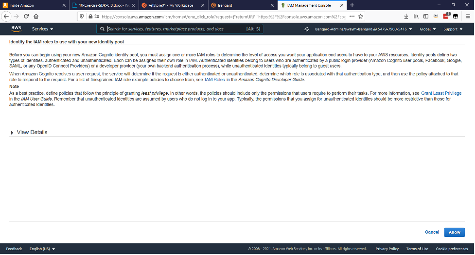475x255 pixels.
Task: Bookmark this page with the star icon
Action: pyautogui.click(x=360, y=17)
